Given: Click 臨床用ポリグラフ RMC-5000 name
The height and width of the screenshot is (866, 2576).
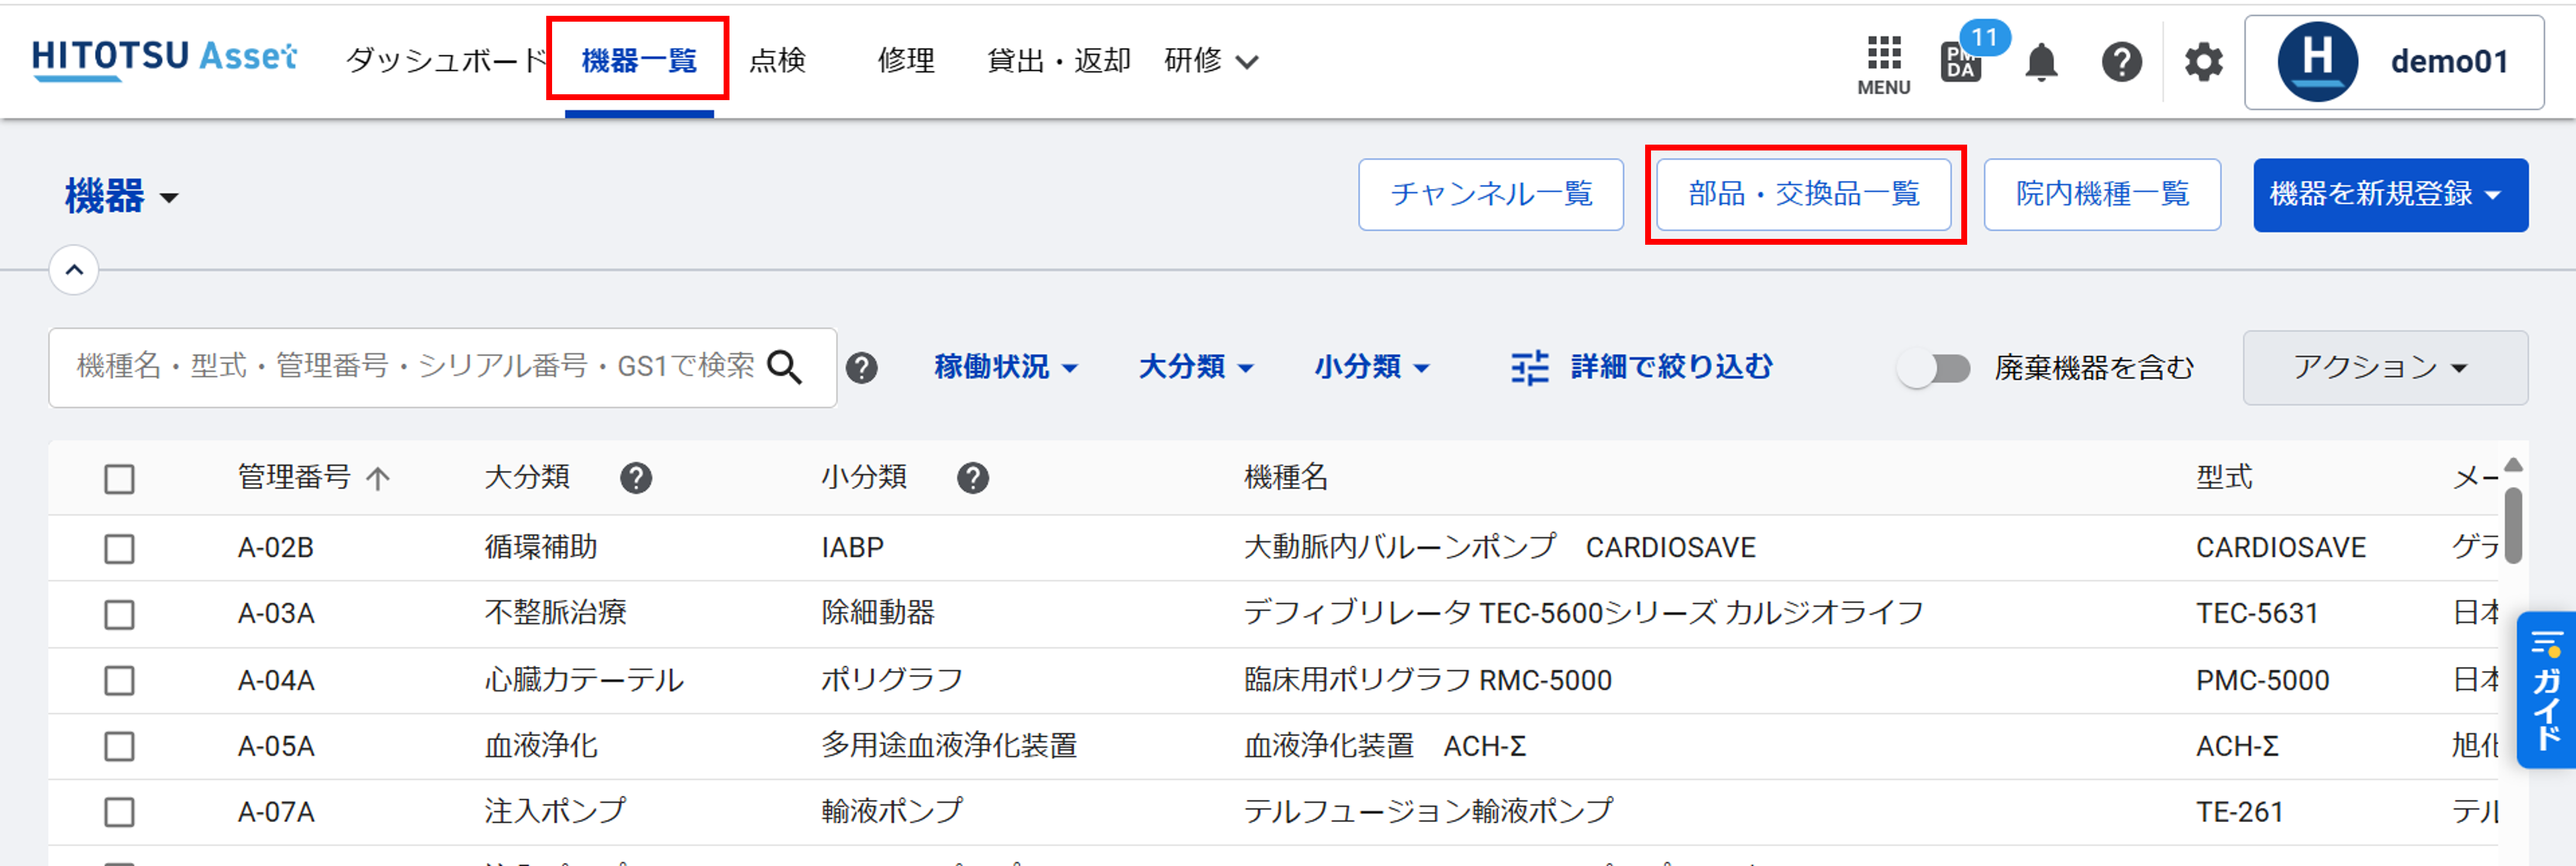Looking at the screenshot, I should [1427, 680].
